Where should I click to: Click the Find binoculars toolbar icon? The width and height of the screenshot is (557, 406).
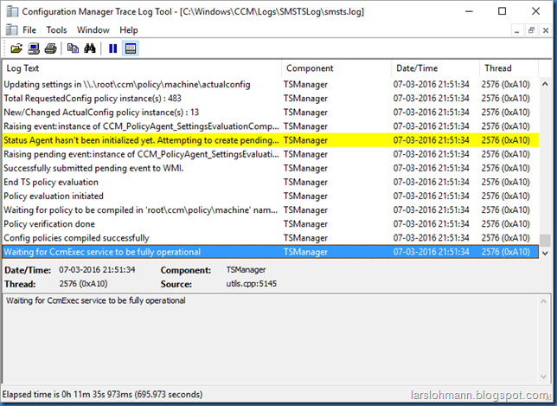pos(90,48)
